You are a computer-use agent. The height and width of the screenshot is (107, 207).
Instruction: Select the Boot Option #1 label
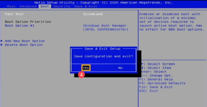click(x=19, y=26)
